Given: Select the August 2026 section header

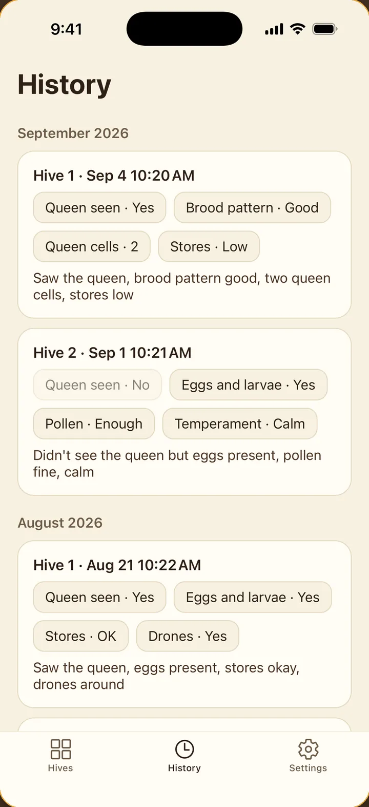Looking at the screenshot, I should (x=60, y=523).
